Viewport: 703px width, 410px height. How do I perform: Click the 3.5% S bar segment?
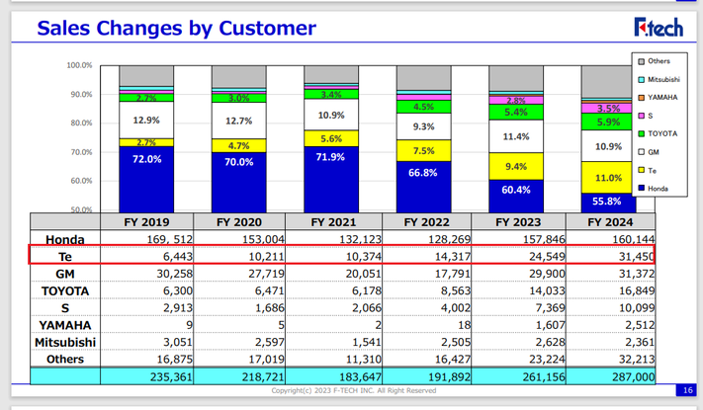pos(608,108)
